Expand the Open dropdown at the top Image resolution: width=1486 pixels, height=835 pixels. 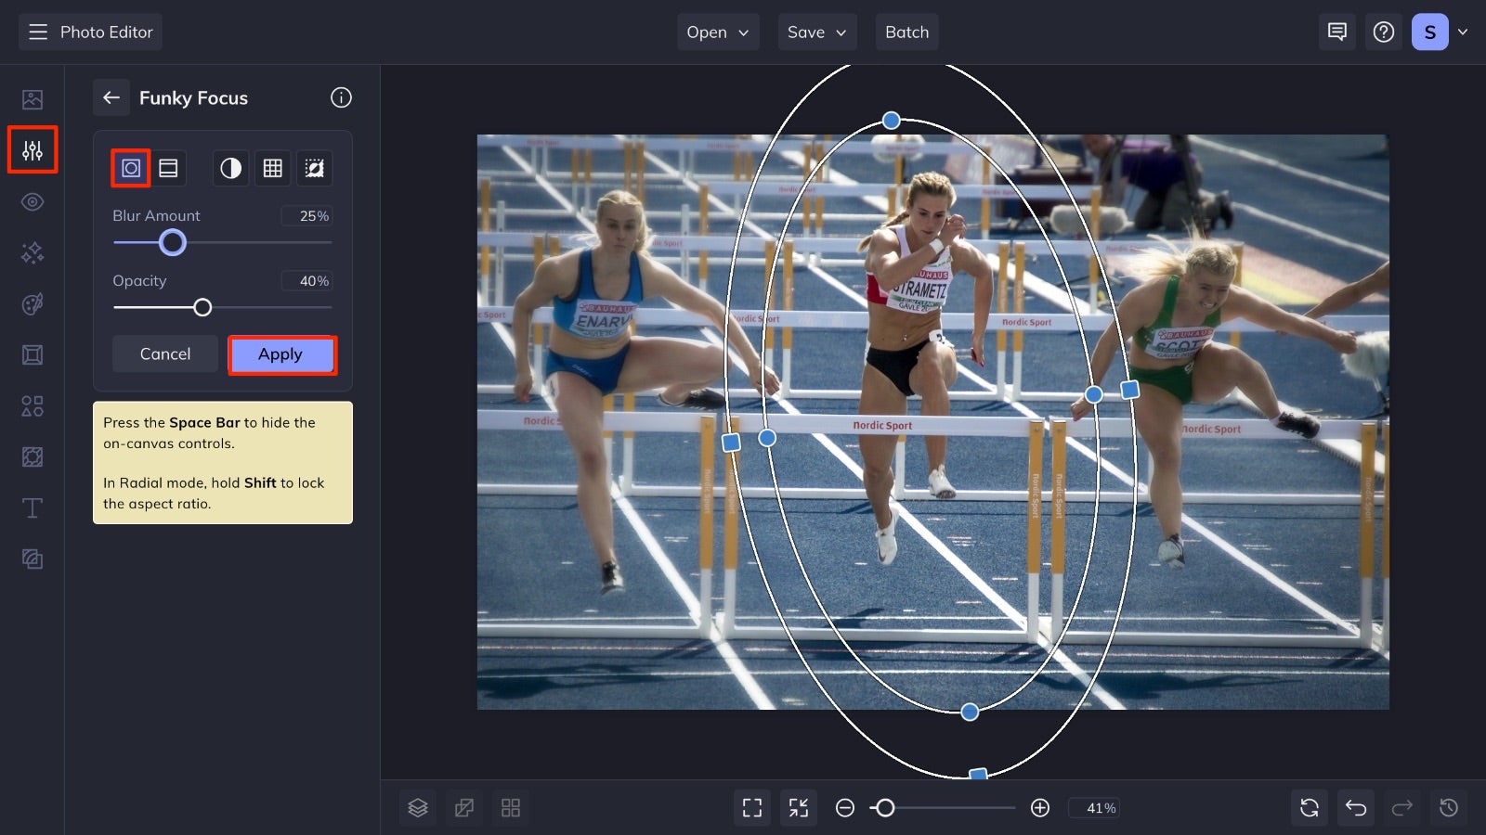click(x=717, y=32)
